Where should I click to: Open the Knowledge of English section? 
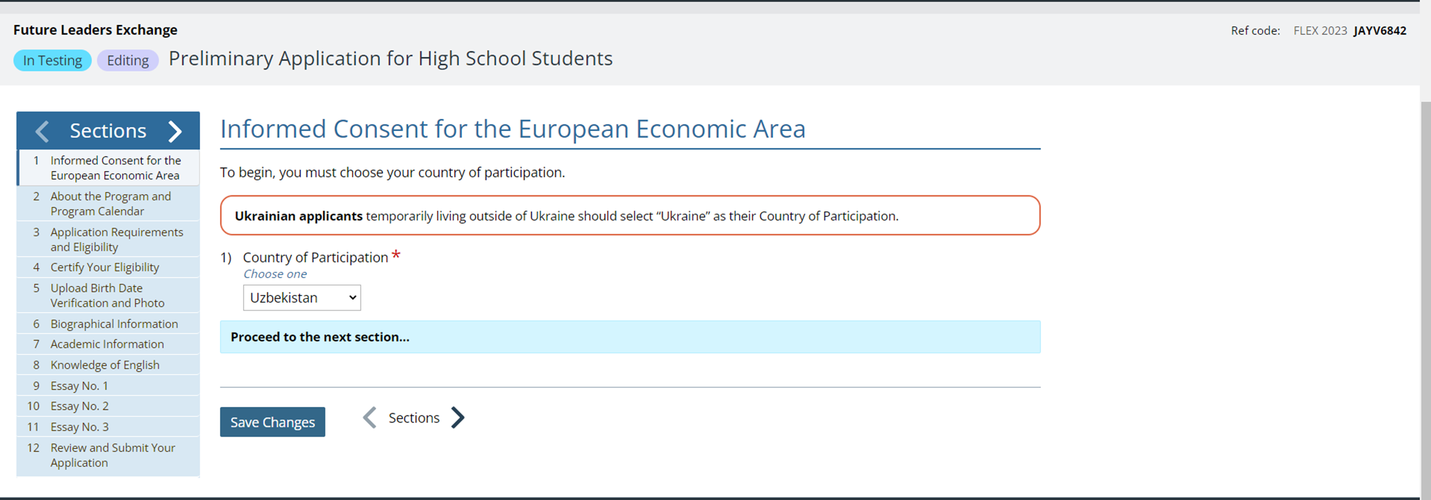click(105, 365)
